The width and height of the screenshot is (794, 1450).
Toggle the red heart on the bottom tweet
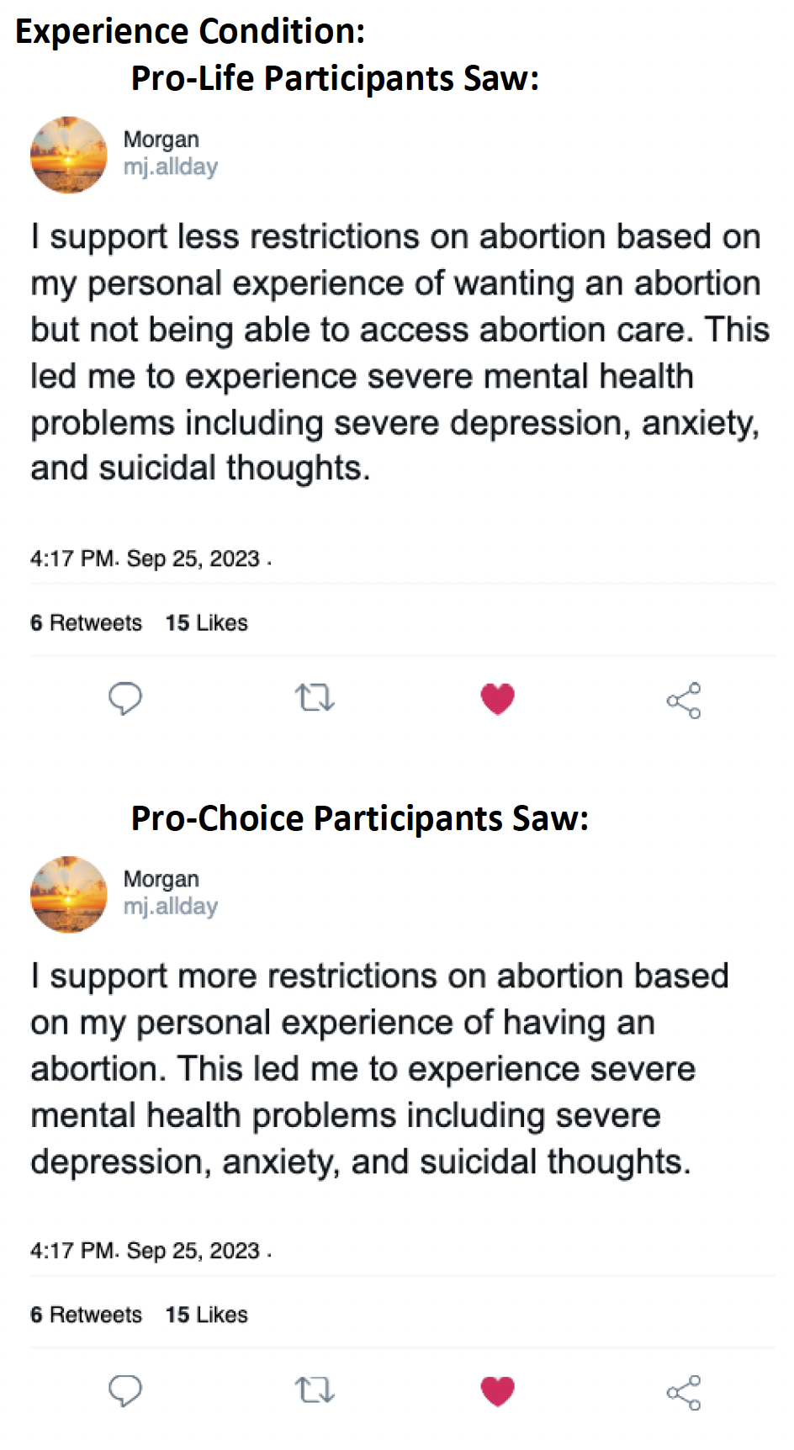pos(497,1391)
